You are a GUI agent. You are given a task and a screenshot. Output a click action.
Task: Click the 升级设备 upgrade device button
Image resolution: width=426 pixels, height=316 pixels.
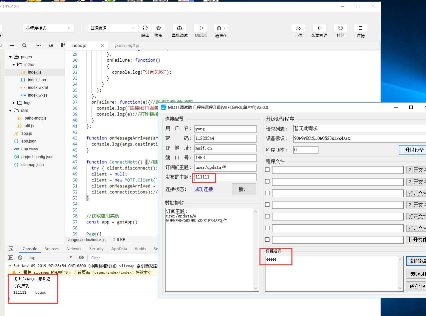[x=414, y=150]
